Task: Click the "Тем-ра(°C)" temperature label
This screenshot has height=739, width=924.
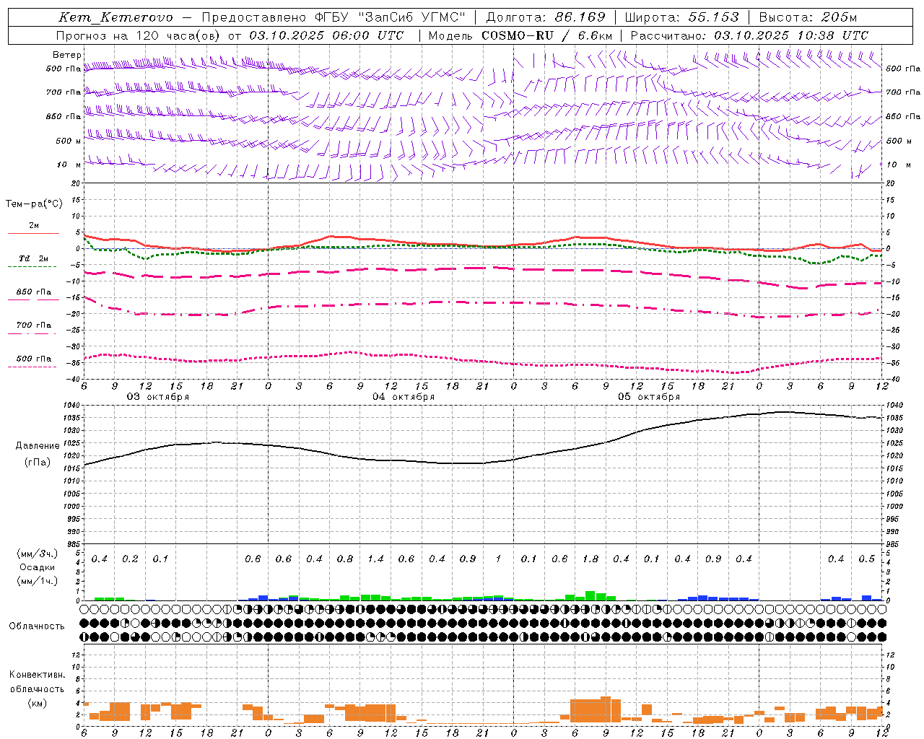Action: [x=34, y=204]
